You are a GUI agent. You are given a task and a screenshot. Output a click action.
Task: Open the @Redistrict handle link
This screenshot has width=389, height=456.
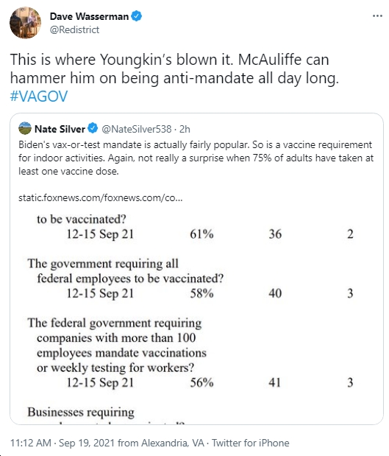pos(74,29)
